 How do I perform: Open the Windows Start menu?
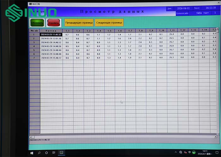click(x=32, y=153)
